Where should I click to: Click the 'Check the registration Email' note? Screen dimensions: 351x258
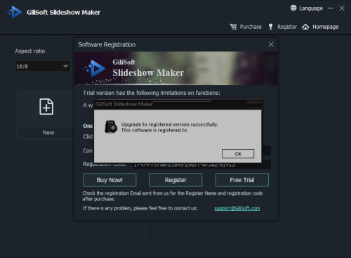pyautogui.click(x=173, y=196)
